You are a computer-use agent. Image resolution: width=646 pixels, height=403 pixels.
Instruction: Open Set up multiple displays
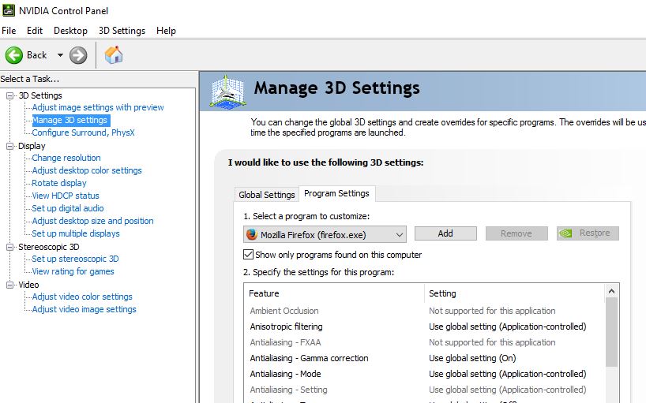point(75,233)
